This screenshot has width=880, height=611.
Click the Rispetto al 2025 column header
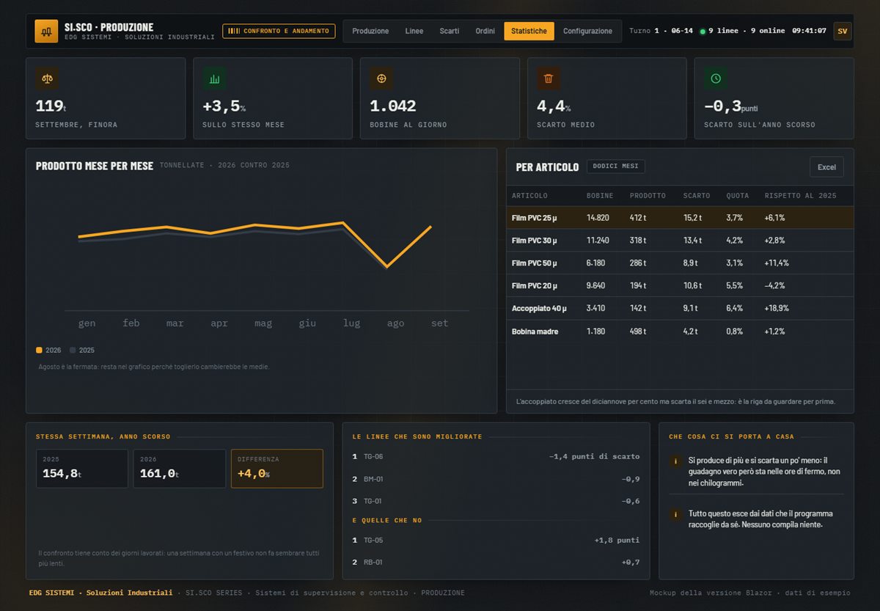tap(800, 196)
